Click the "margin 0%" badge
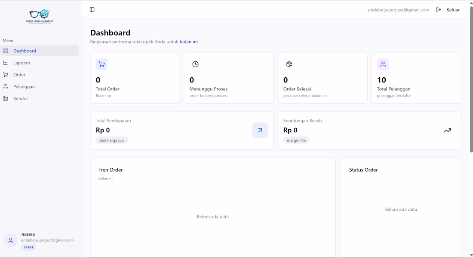 pos(296,140)
